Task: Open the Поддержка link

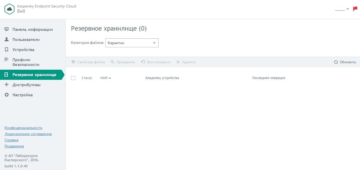Action: (14, 146)
